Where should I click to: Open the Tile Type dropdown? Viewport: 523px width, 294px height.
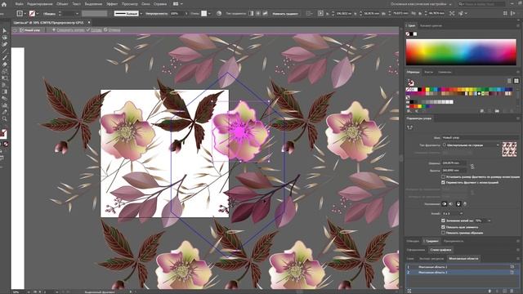pos(471,145)
